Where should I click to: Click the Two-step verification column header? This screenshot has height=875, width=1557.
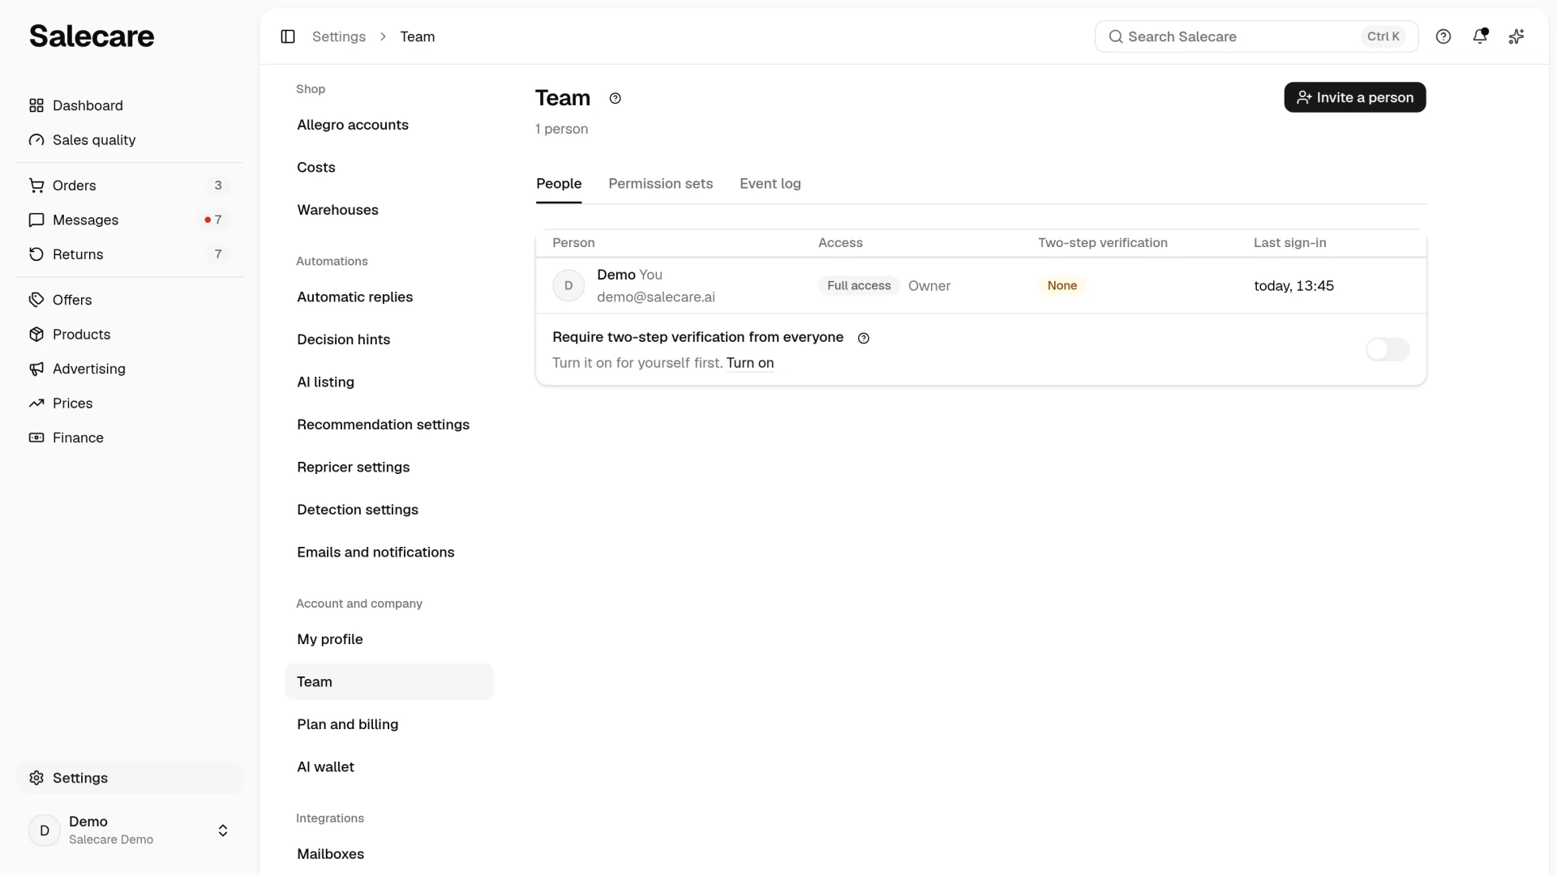pyautogui.click(x=1103, y=243)
